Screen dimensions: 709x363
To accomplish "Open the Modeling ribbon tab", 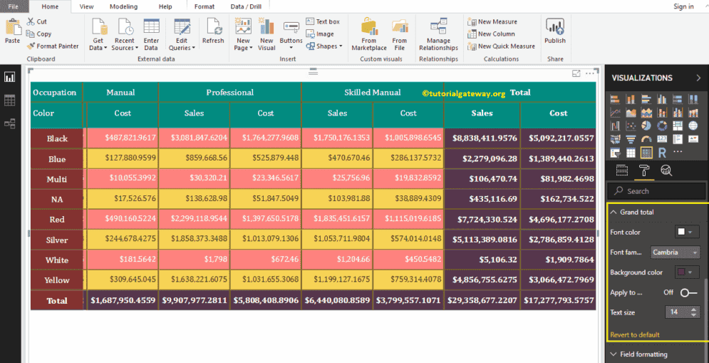I will (x=123, y=6).
